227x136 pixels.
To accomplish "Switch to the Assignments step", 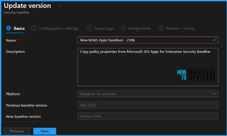I will tap(136, 28).
